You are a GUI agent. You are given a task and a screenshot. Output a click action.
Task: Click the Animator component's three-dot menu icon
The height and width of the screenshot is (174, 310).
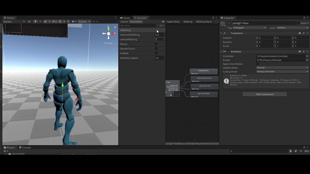coord(308,51)
